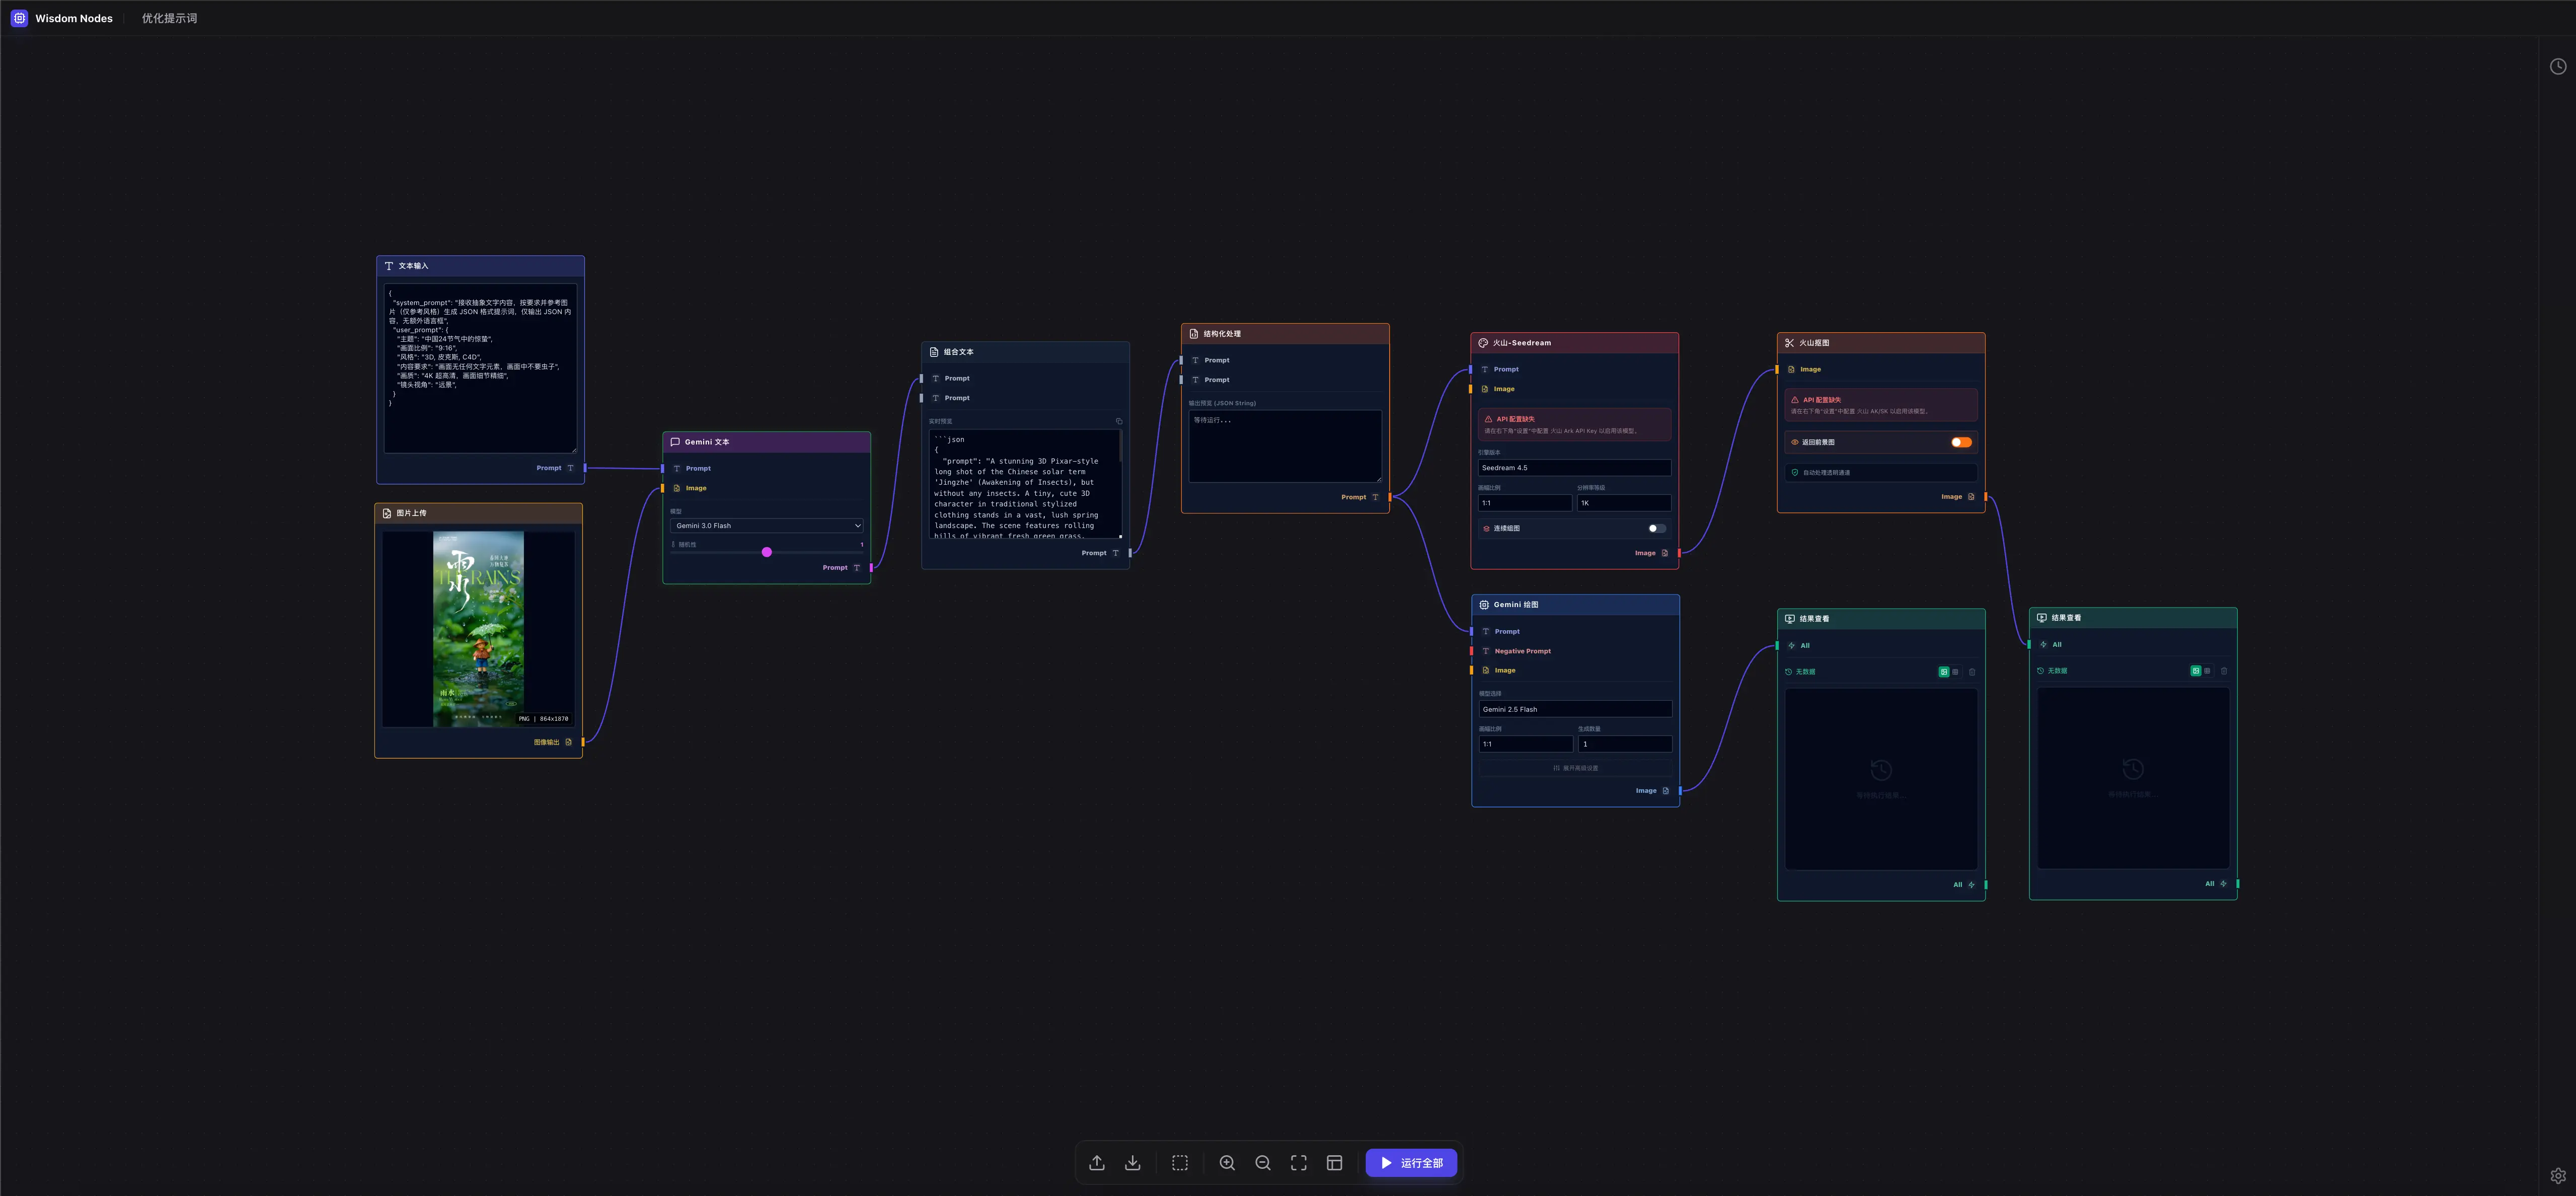Click the 文本输入 node title icon
The image size is (2576, 1196).
389,266
